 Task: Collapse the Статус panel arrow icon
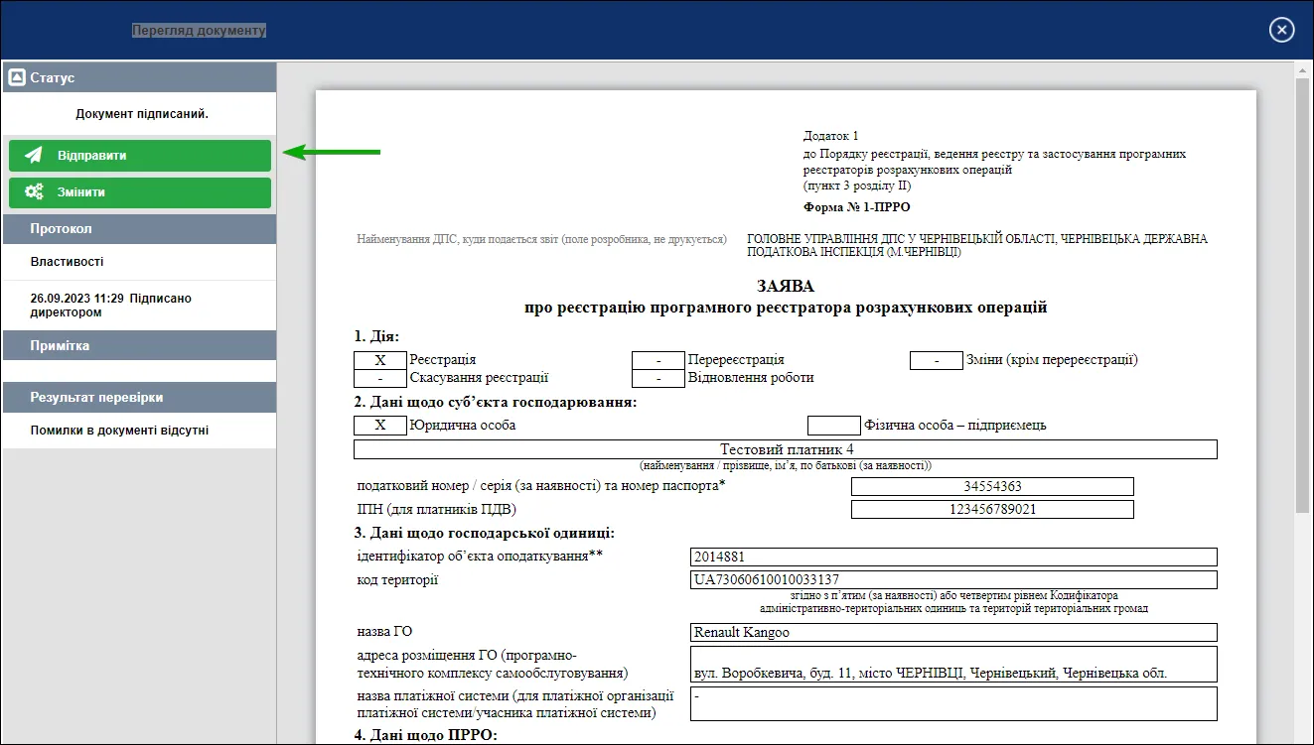click(x=16, y=77)
